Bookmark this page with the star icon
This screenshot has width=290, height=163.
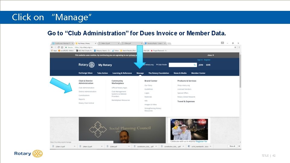pyautogui.click(x=235, y=47)
